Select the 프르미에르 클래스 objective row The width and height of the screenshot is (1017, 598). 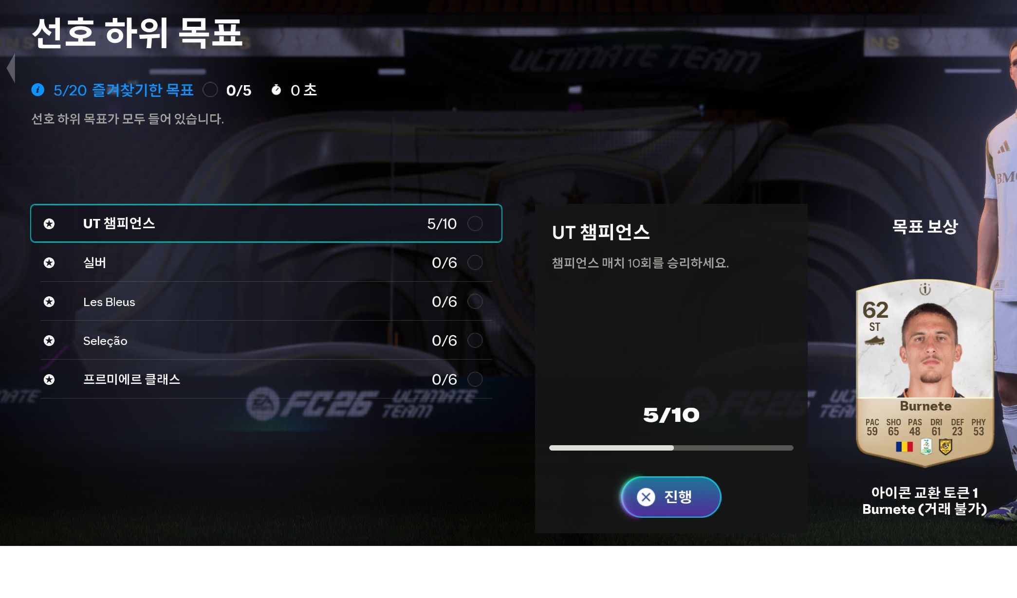pos(266,380)
